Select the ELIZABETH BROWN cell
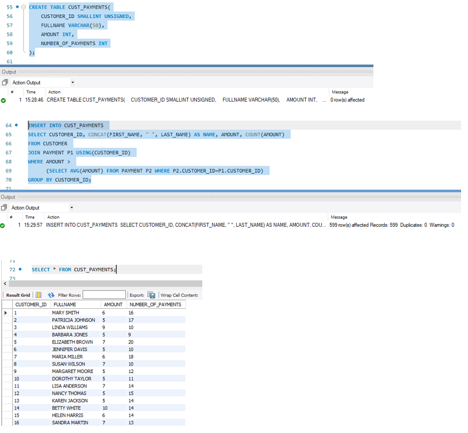Viewport: 468px width, 433px height. coord(76,342)
